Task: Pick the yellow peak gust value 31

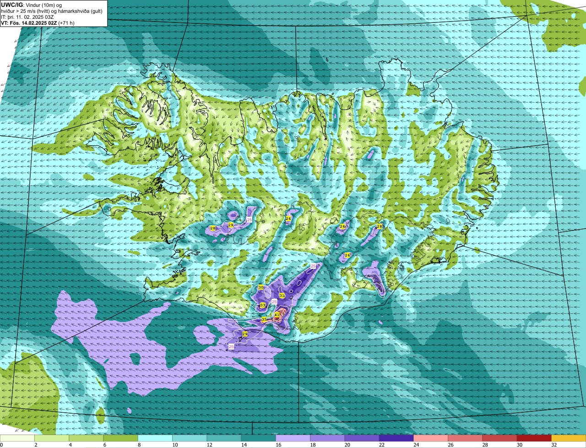Action: (282, 296)
